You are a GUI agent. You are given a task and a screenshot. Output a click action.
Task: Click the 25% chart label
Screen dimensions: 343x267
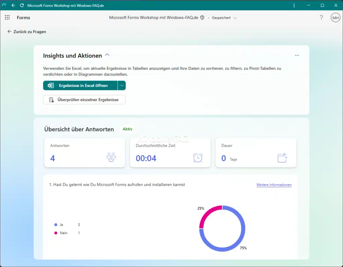[x=201, y=208]
